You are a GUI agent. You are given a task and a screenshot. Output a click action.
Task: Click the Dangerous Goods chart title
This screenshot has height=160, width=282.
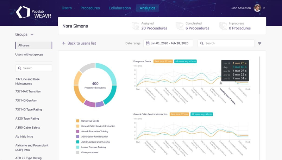pos(142,62)
